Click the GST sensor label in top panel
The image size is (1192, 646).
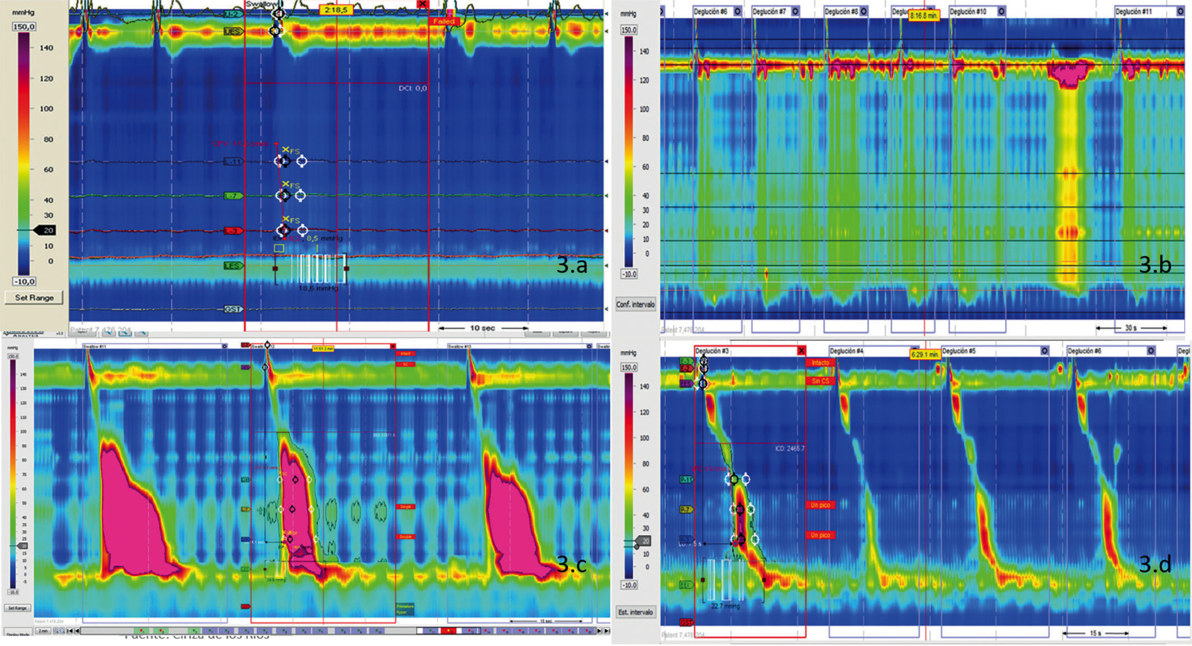[233, 309]
